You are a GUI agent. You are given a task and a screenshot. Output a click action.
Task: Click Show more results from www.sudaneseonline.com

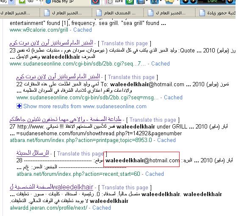(85, 107)
